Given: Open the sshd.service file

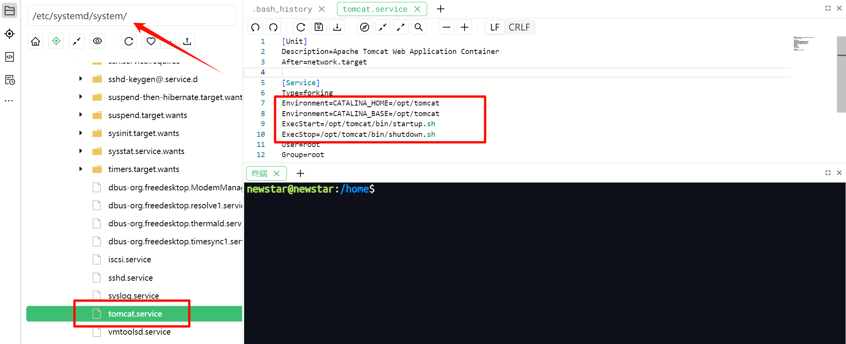Looking at the screenshot, I should pyautogui.click(x=130, y=278).
